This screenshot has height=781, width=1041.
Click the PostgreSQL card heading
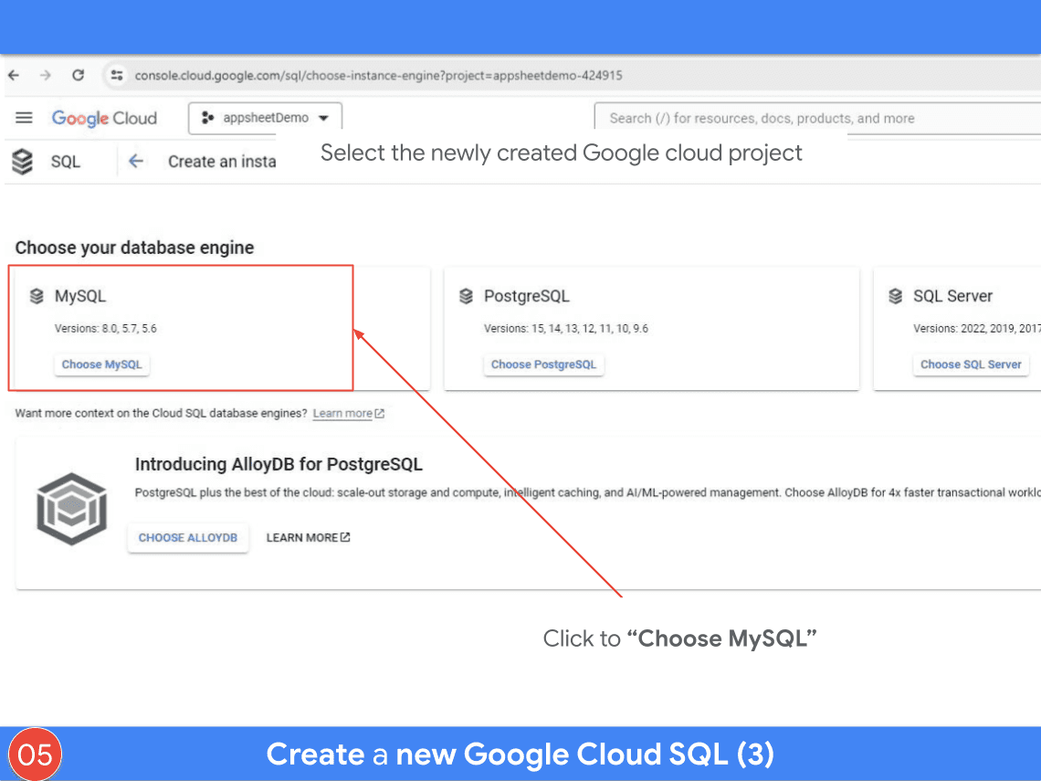click(x=526, y=296)
